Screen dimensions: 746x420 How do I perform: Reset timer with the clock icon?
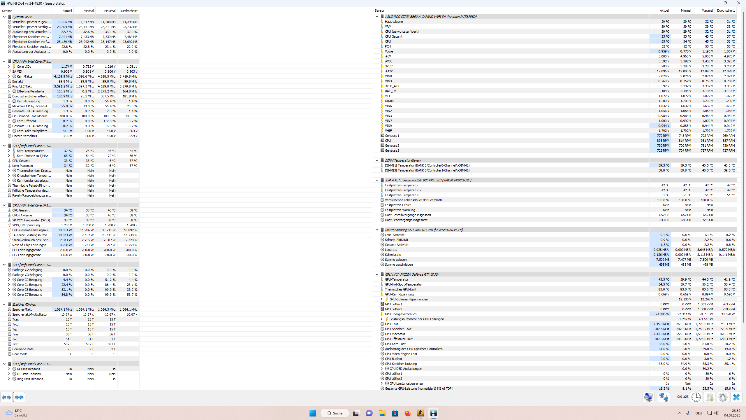tap(696, 397)
